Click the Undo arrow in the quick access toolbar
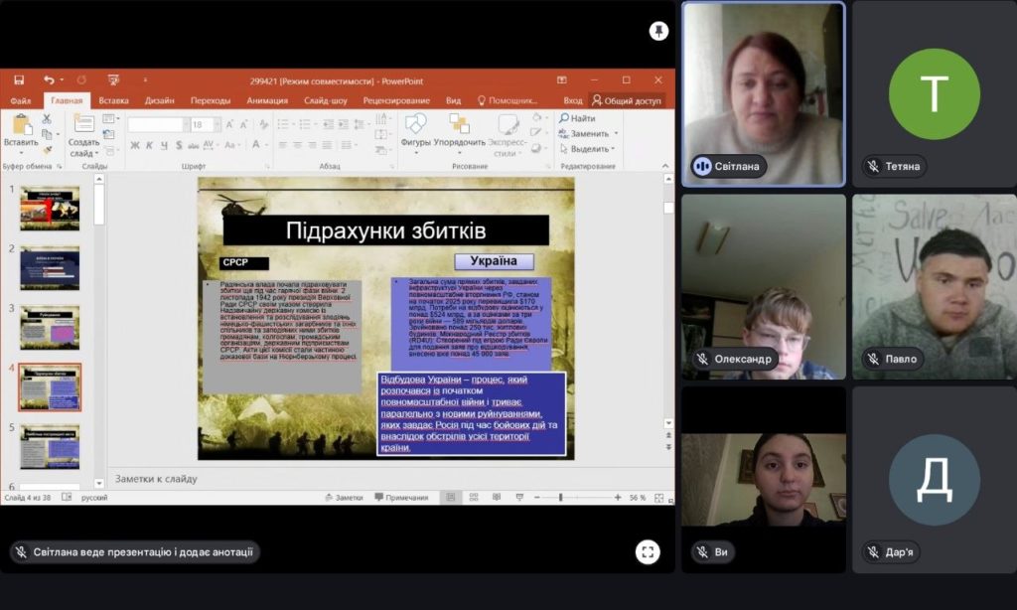1017x610 pixels. pyautogui.click(x=49, y=79)
